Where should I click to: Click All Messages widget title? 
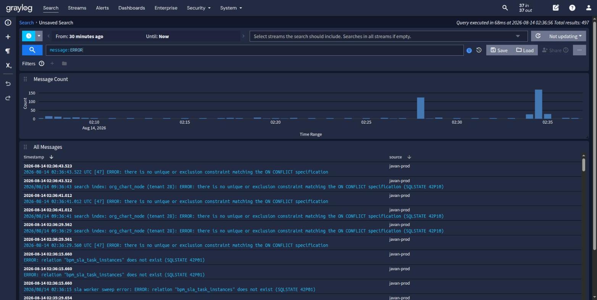click(48, 147)
